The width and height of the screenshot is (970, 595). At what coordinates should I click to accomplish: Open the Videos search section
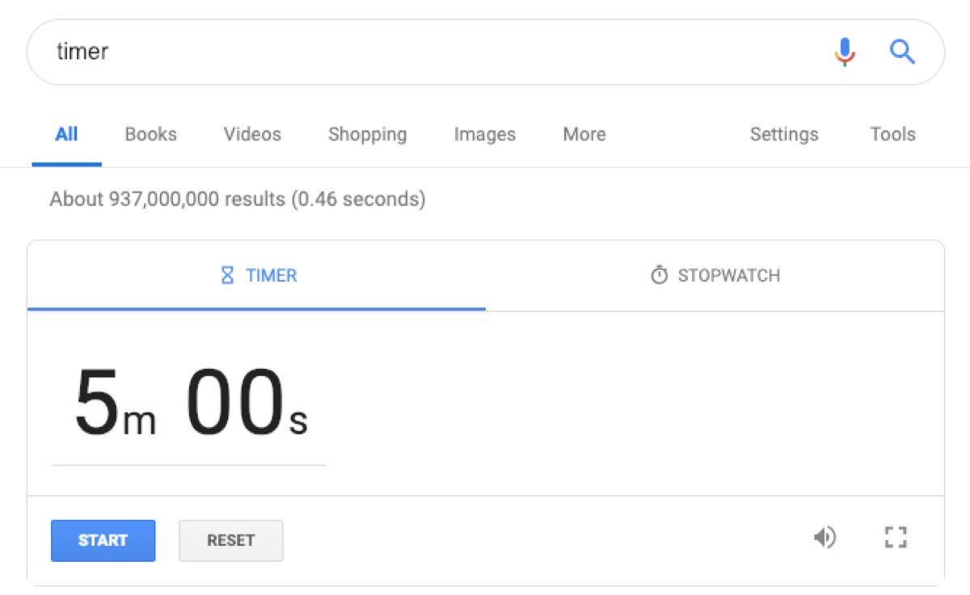251,134
